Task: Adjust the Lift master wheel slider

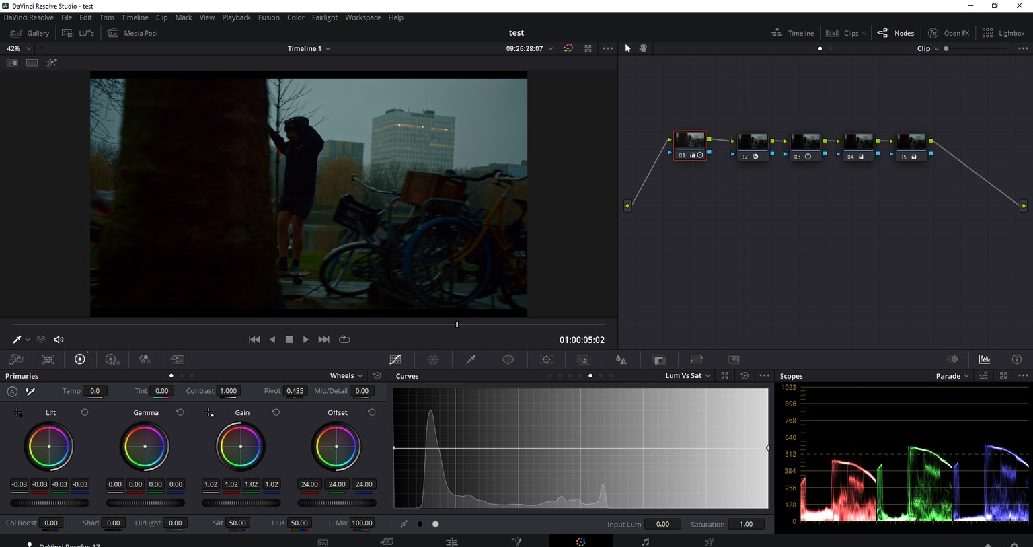Action: pyautogui.click(x=50, y=503)
